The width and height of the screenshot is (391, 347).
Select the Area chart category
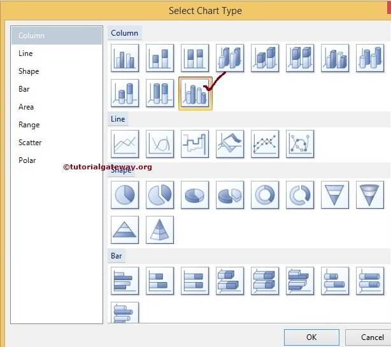(x=57, y=107)
